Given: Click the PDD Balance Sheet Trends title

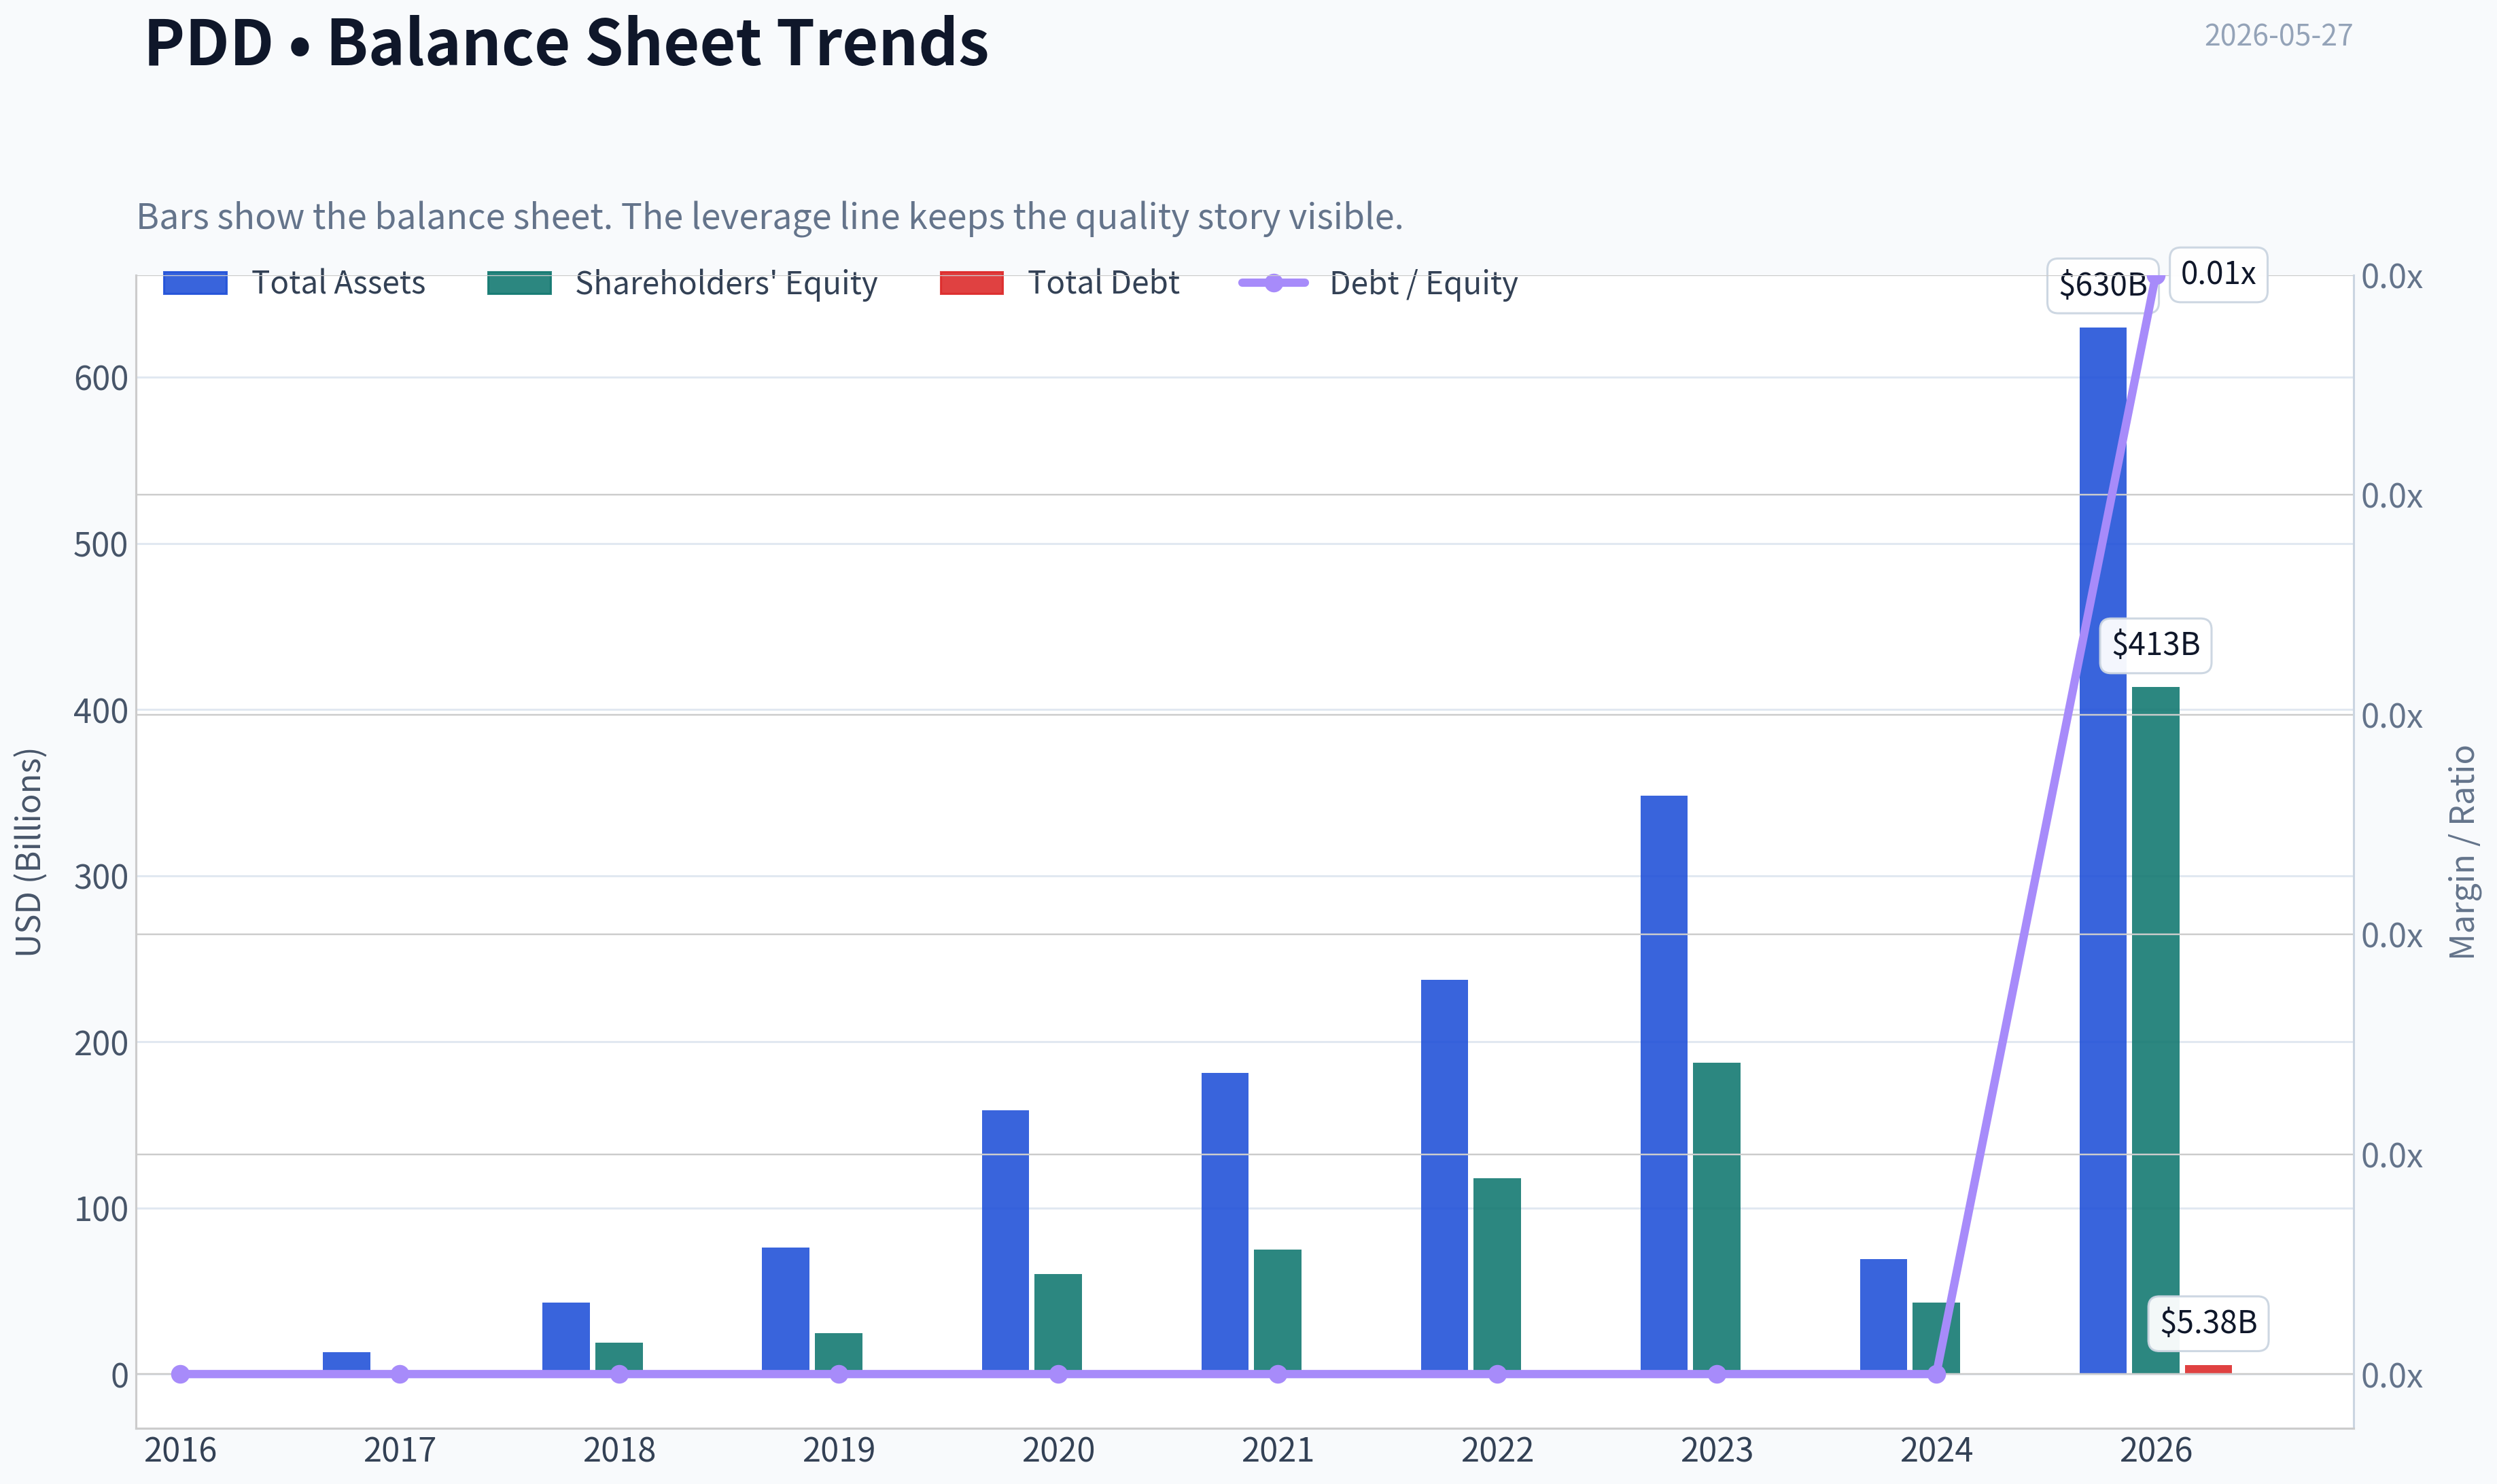Looking at the screenshot, I should coord(566,42).
